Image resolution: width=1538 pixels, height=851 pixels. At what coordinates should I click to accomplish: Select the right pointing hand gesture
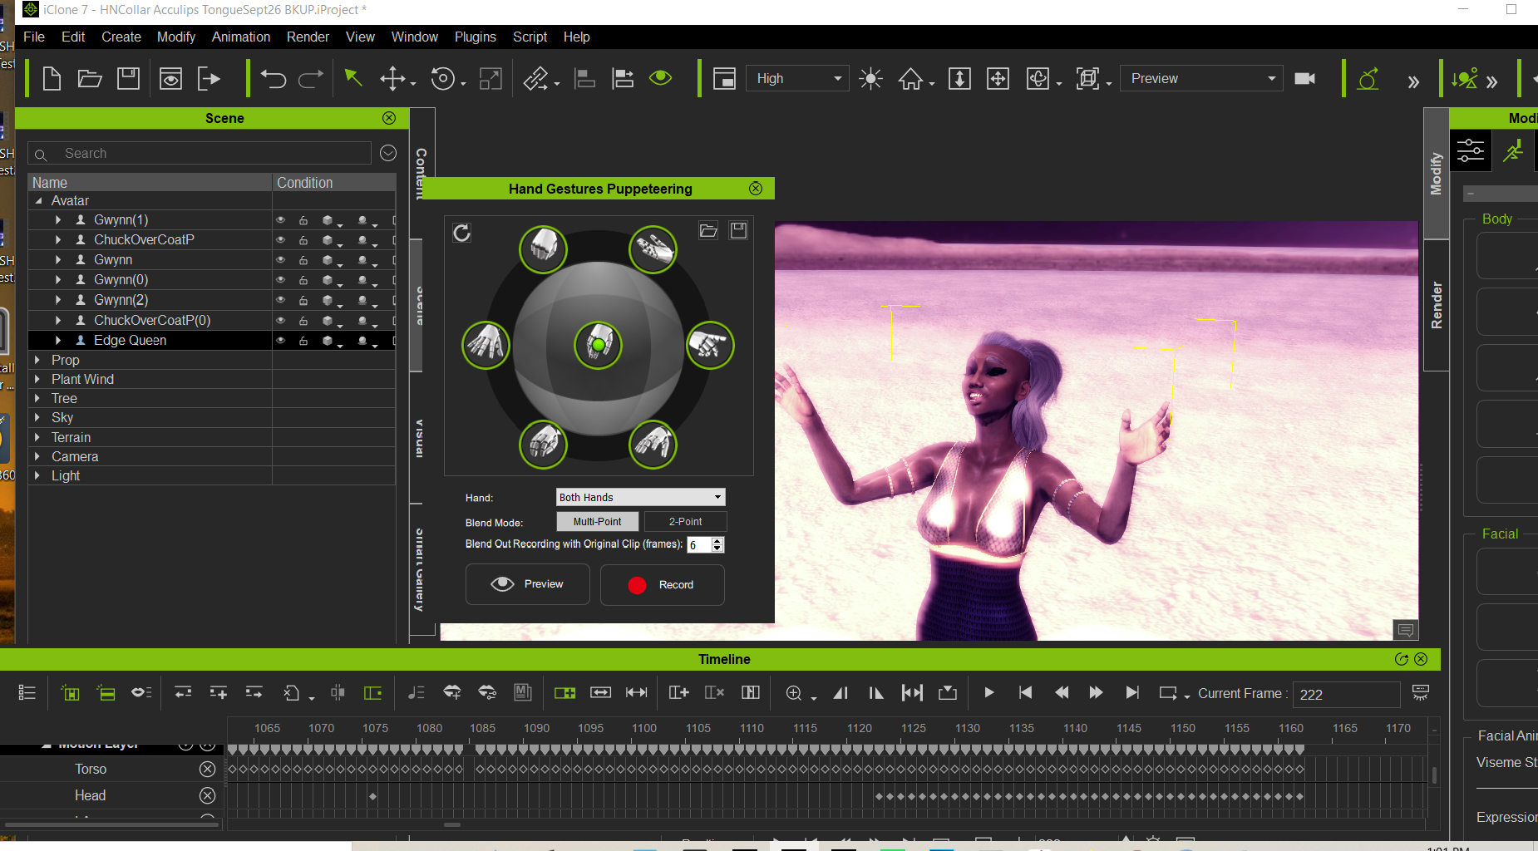point(709,344)
